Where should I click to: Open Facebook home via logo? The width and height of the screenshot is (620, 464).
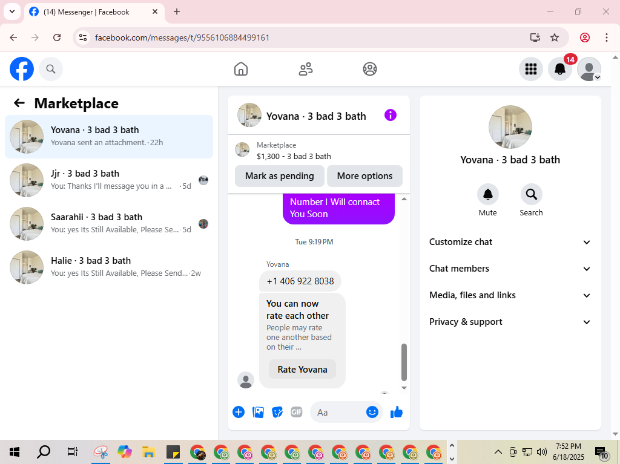tap(22, 69)
